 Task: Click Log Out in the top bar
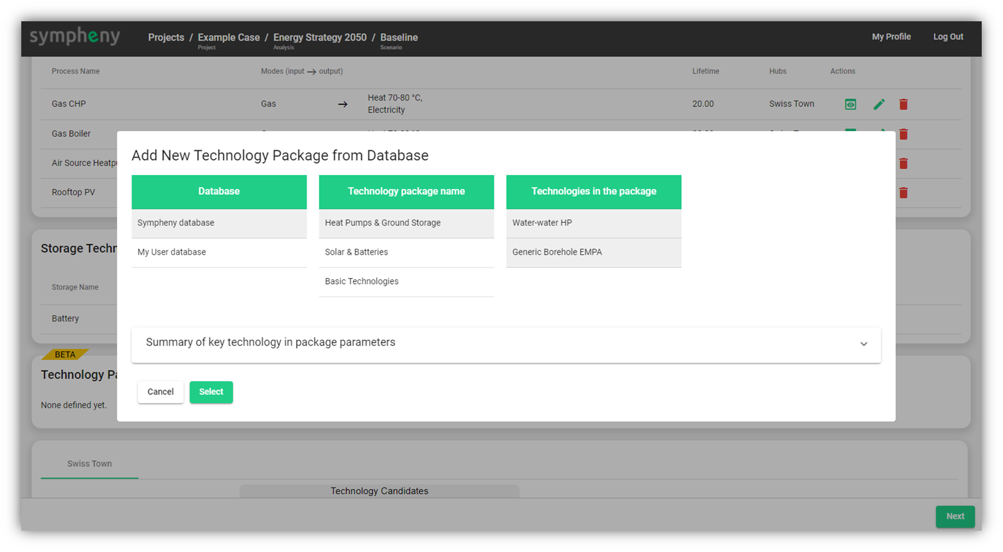click(x=948, y=37)
